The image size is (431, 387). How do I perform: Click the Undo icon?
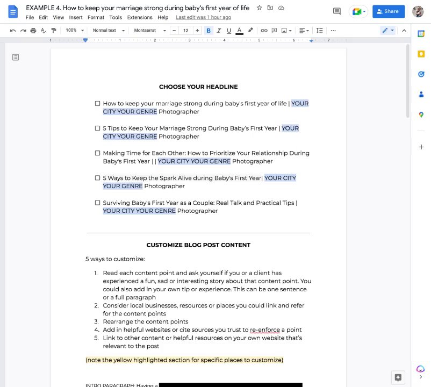(x=13, y=31)
